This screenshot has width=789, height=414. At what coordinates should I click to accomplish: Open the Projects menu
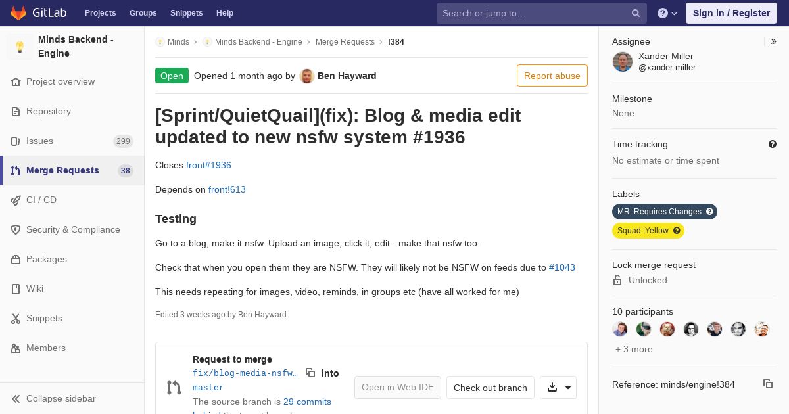[100, 13]
